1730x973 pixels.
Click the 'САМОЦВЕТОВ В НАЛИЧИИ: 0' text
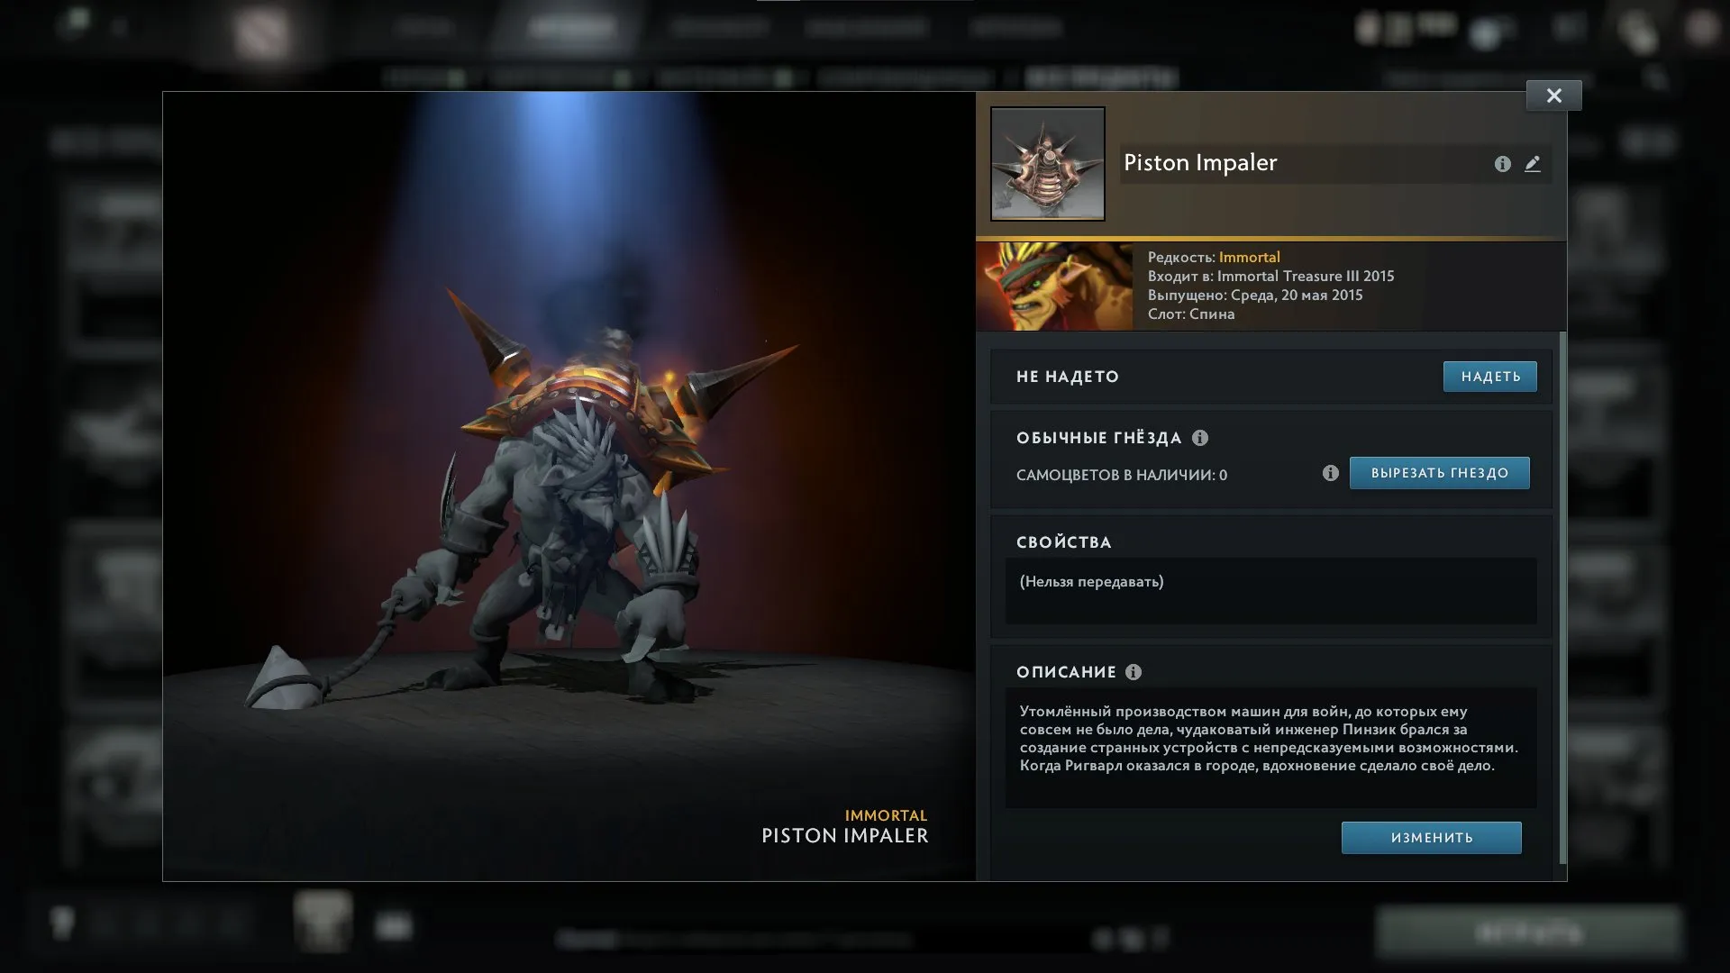pos(1122,475)
